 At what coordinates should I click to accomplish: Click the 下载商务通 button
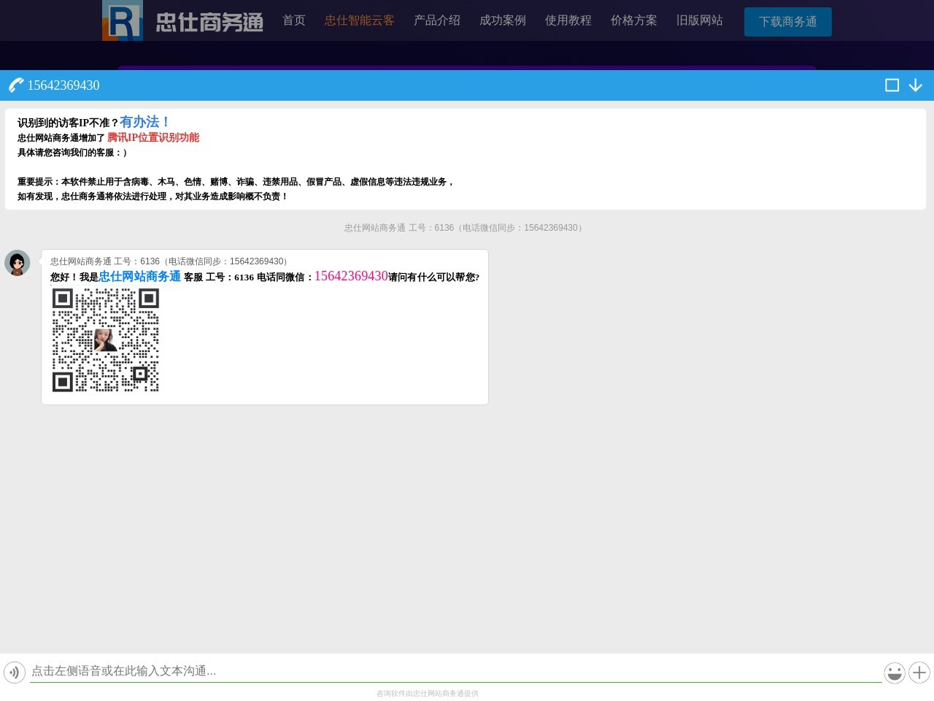point(788,22)
